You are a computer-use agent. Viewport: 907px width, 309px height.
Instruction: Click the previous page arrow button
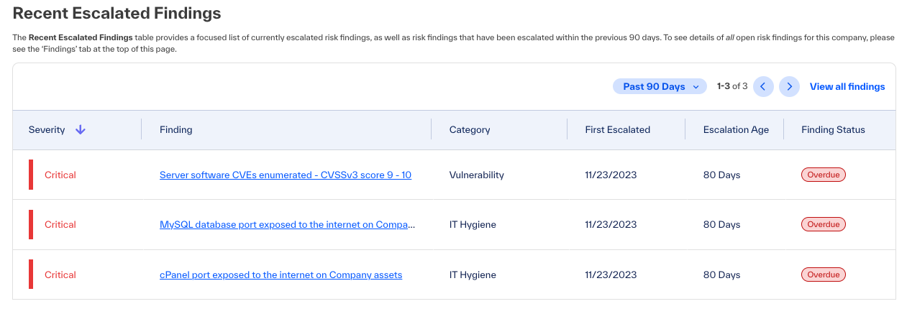tap(763, 87)
